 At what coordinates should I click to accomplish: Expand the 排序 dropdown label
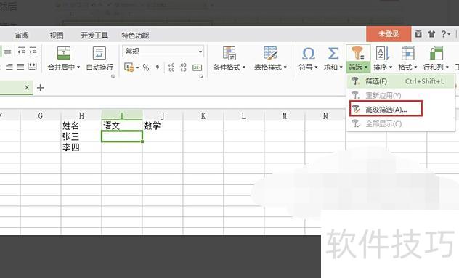point(383,68)
